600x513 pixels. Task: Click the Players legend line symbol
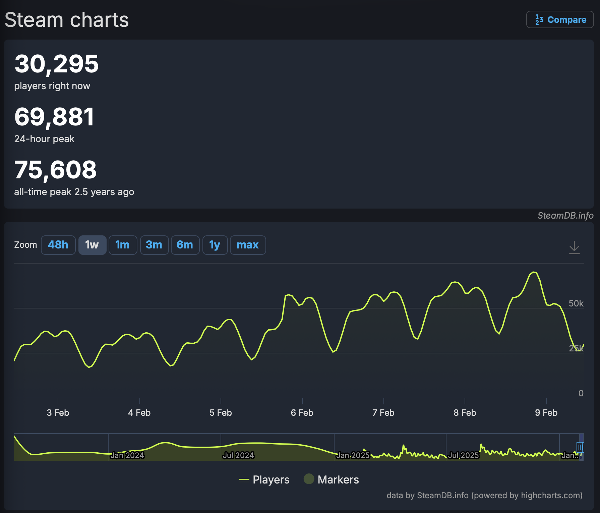pyautogui.click(x=244, y=479)
